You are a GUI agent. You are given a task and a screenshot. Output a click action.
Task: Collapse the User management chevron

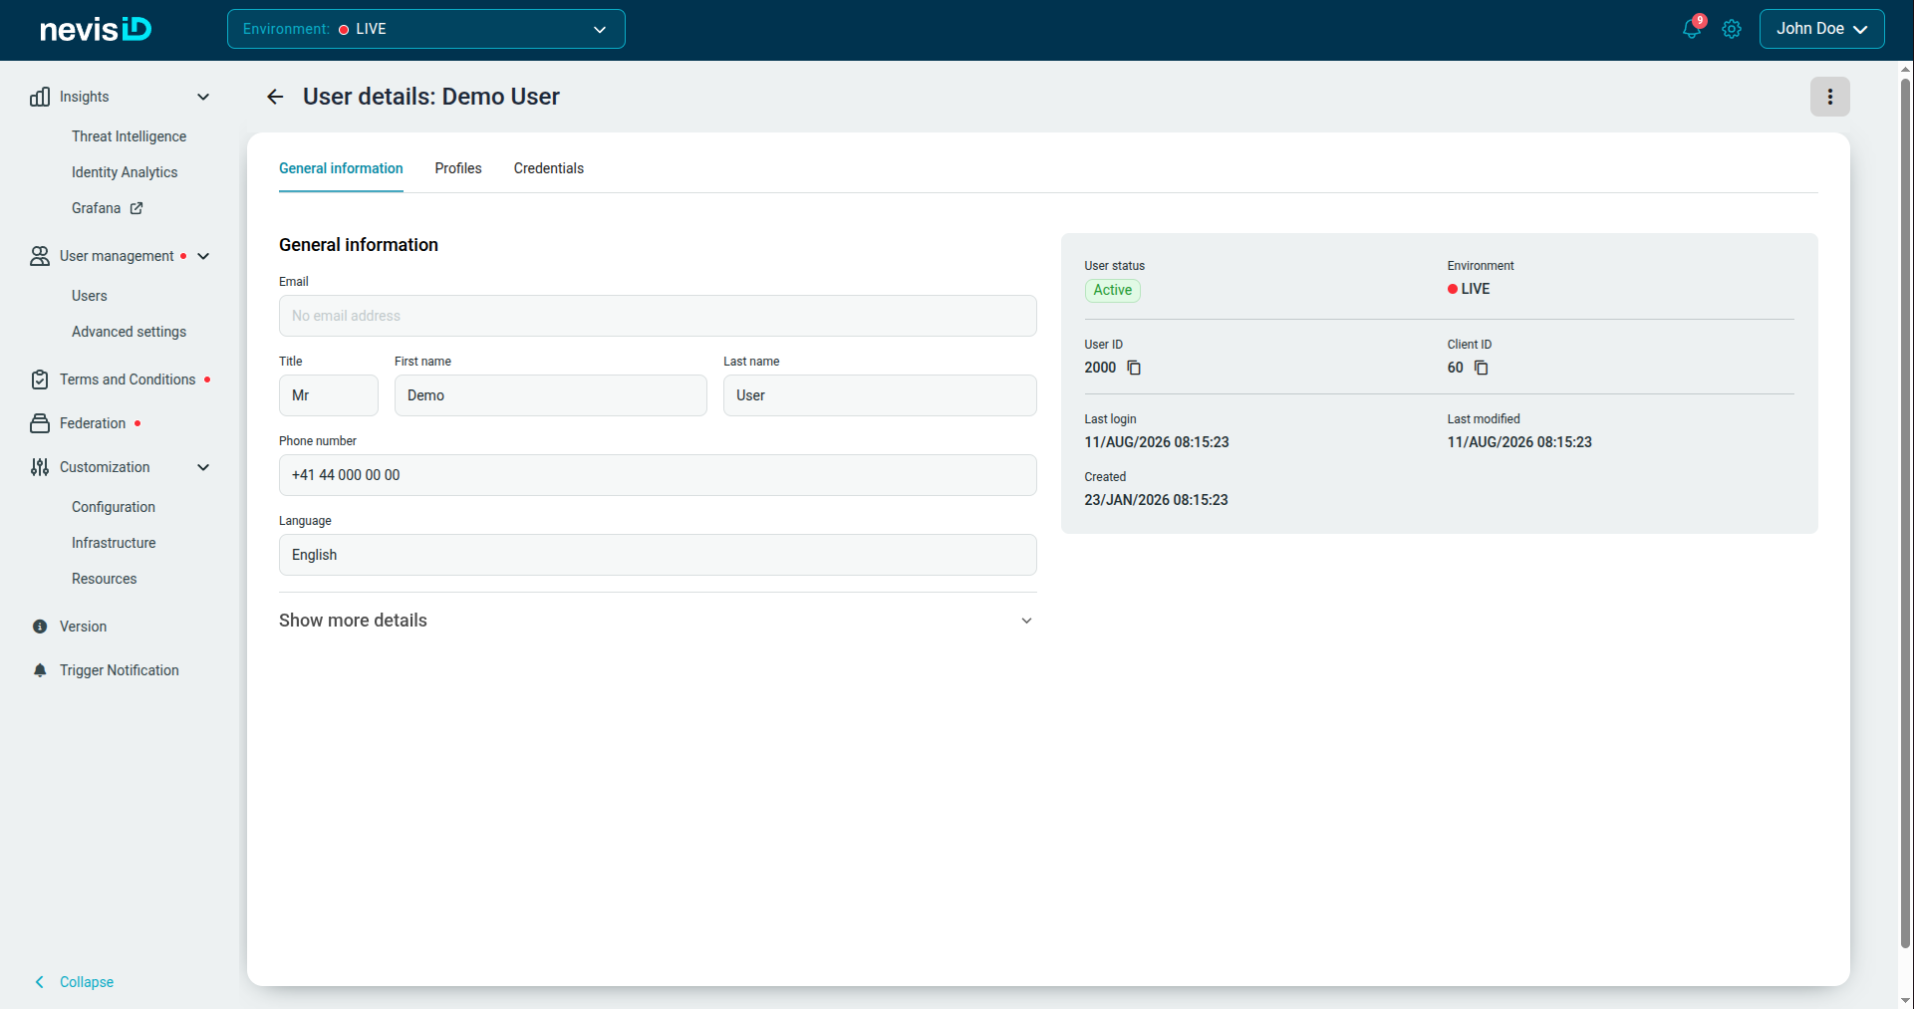pyautogui.click(x=203, y=256)
